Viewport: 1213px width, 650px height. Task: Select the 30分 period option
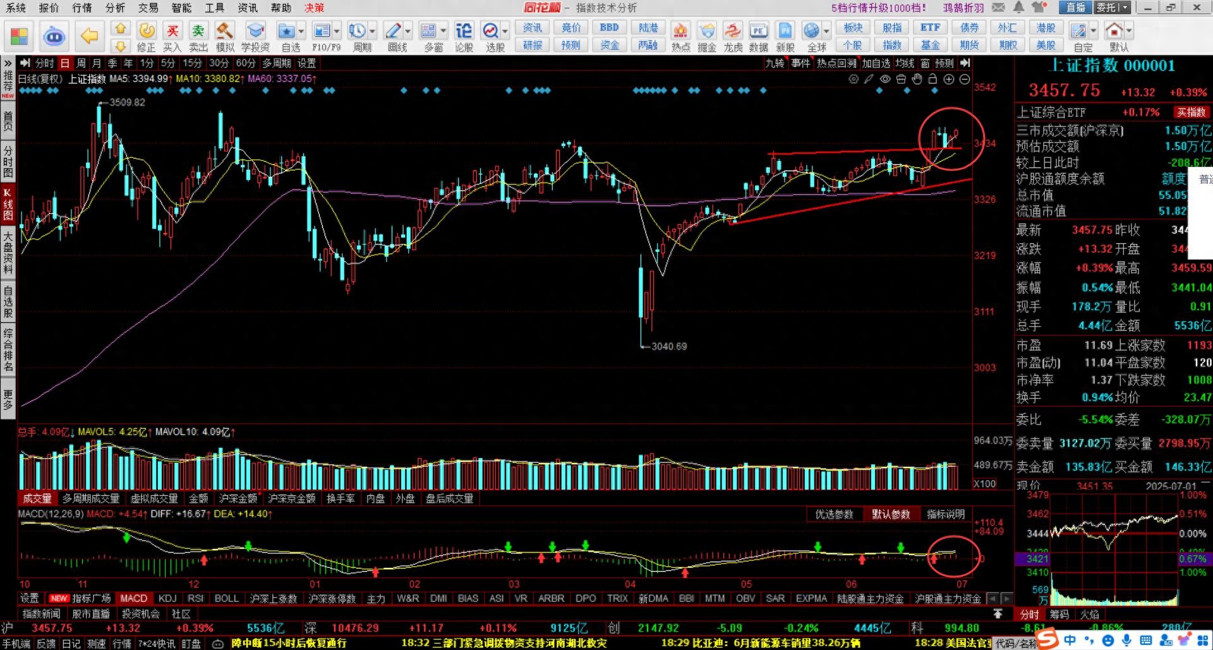click(x=219, y=63)
